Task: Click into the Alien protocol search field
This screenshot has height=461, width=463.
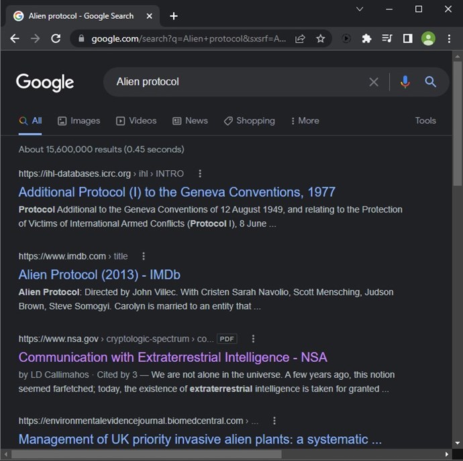Action: click(x=236, y=82)
